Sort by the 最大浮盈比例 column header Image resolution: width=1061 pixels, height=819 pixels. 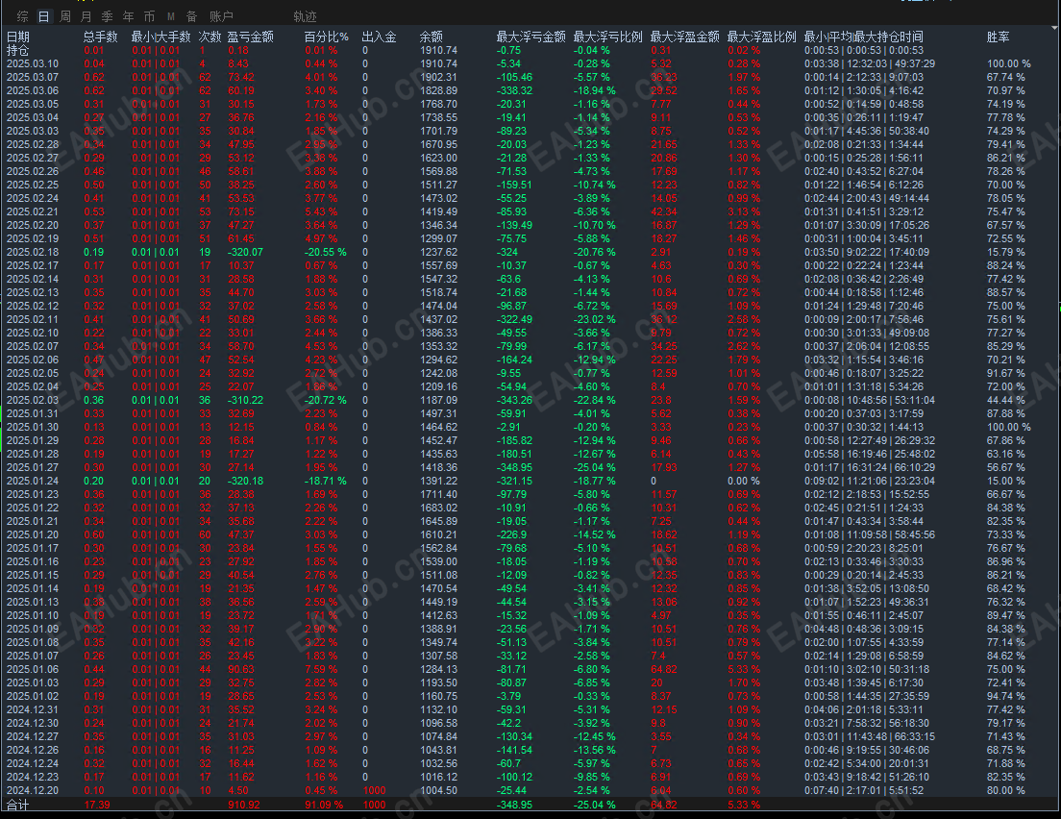[762, 37]
